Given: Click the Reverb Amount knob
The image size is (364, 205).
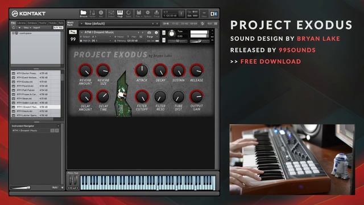Looking at the screenshot, I should [85, 71].
